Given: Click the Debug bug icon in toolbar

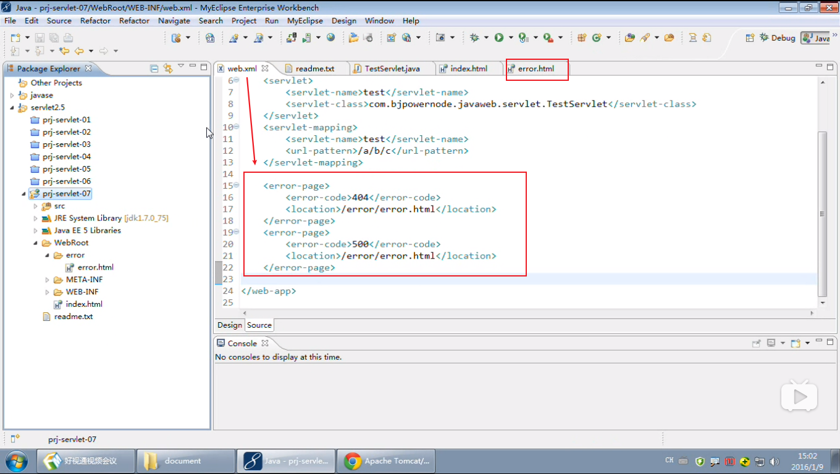Looking at the screenshot, I should click(x=474, y=38).
